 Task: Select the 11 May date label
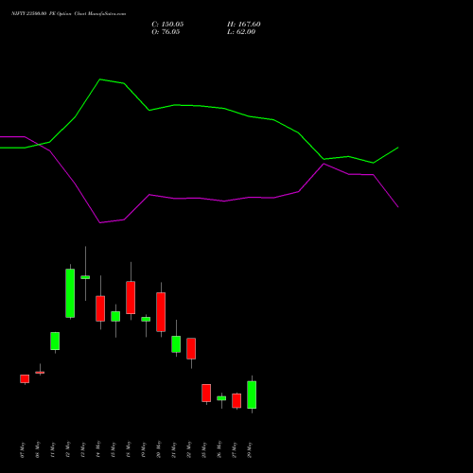[53, 450]
